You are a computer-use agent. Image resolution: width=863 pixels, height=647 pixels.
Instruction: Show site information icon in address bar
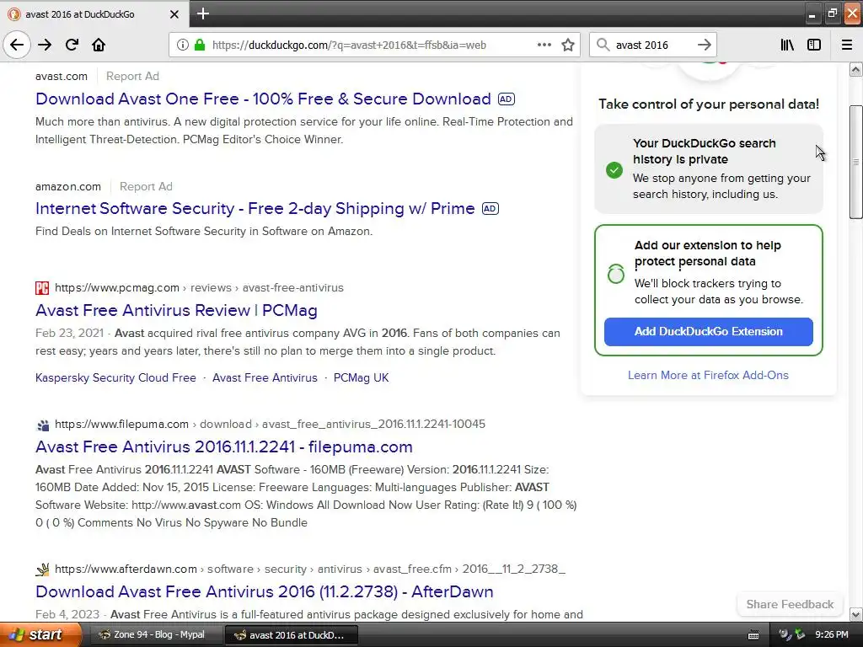tap(182, 45)
